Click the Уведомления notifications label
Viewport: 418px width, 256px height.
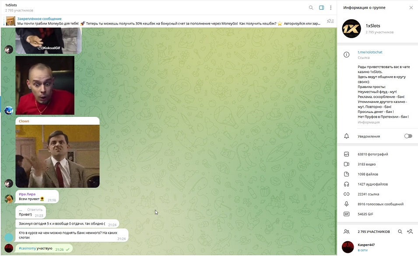(369, 137)
